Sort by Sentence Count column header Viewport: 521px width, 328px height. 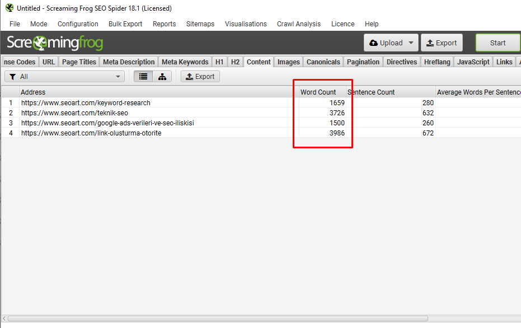[372, 92]
